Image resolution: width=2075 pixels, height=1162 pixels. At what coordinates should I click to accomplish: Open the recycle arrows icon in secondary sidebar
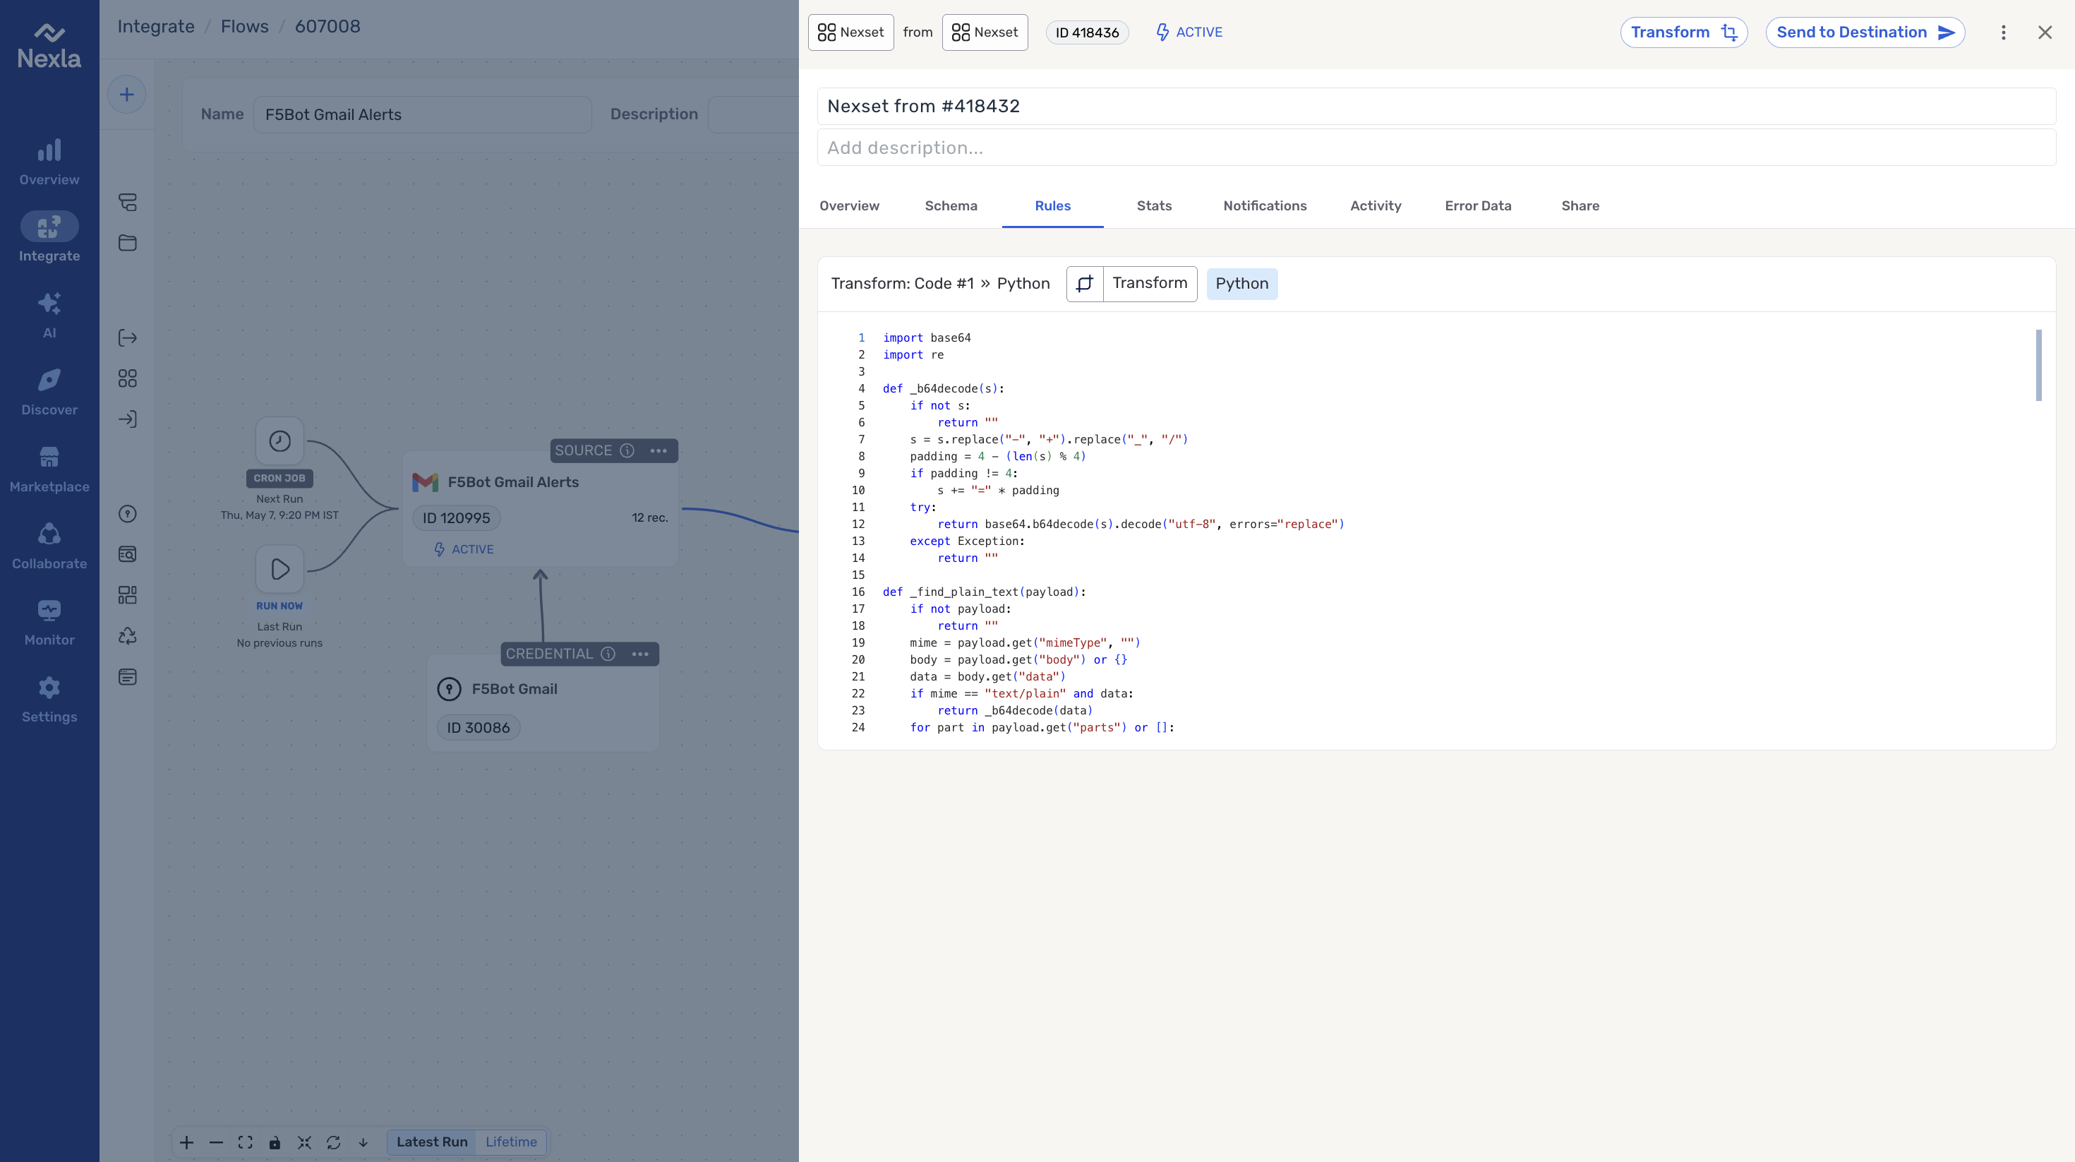point(127,636)
